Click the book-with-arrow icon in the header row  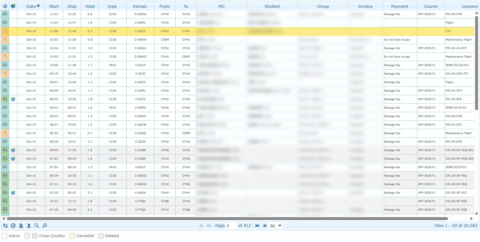coord(13,6)
